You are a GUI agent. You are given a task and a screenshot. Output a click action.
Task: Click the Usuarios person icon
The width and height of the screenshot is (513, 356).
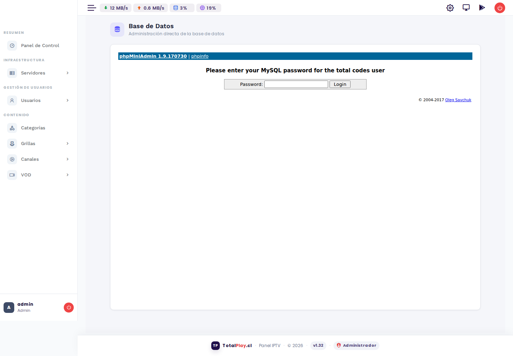click(12, 100)
